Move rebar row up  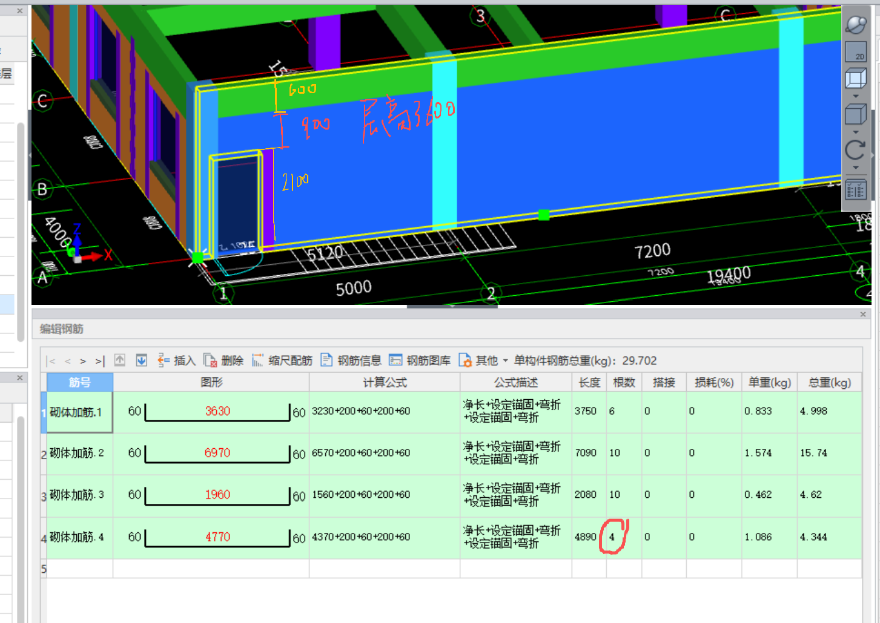(x=120, y=360)
